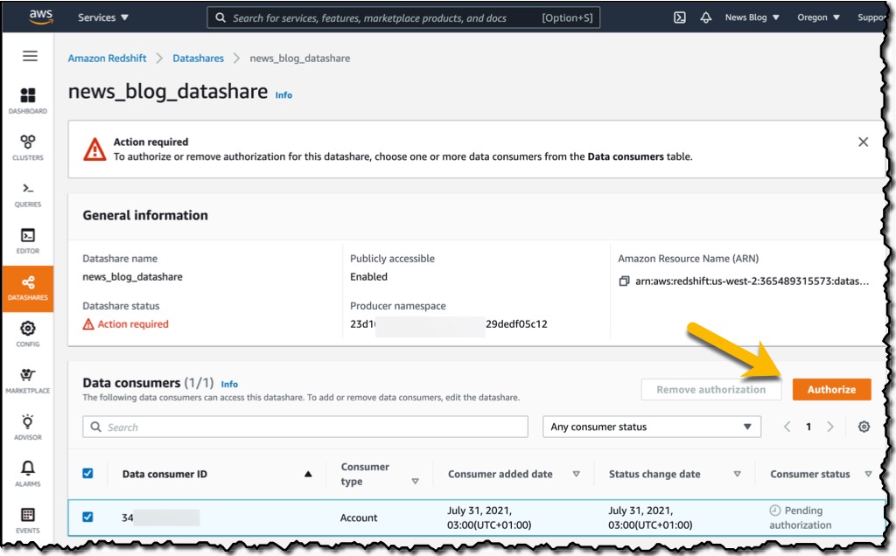Go to next page of consumers

(x=829, y=427)
